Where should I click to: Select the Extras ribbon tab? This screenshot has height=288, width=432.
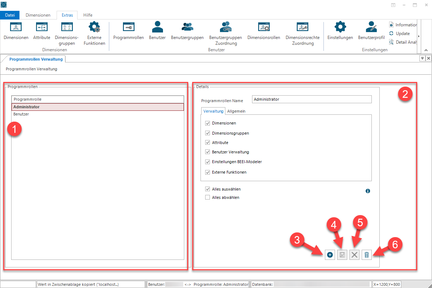(x=67, y=15)
